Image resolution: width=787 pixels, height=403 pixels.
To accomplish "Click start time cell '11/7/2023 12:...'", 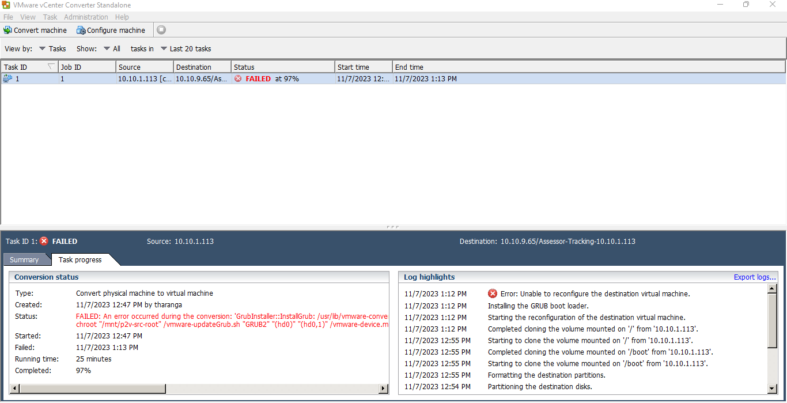I will coord(364,78).
